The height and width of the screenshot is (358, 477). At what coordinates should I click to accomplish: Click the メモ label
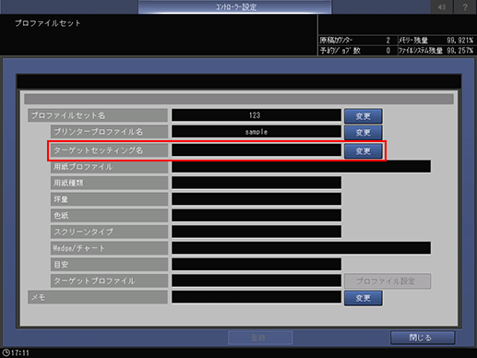coord(98,297)
